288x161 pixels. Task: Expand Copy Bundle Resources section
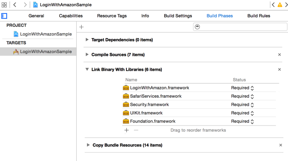coord(88,145)
